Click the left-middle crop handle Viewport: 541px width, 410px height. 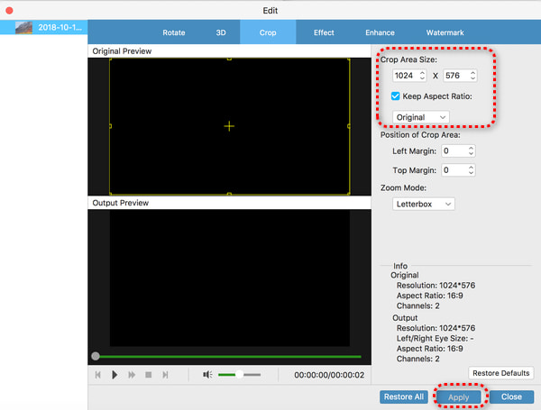(110, 126)
